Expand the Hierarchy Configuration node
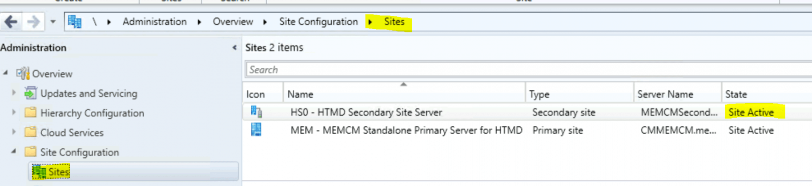Viewport: 812px width, 186px height. [x=14, y=112]
